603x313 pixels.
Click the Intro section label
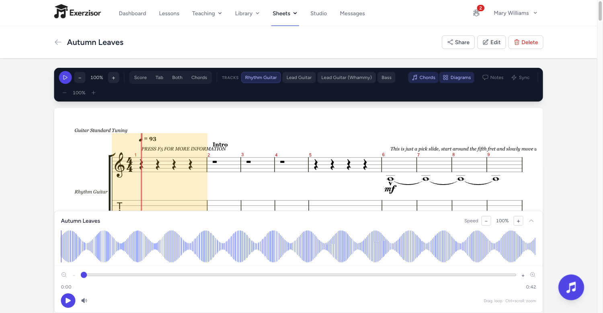(220, 144)
